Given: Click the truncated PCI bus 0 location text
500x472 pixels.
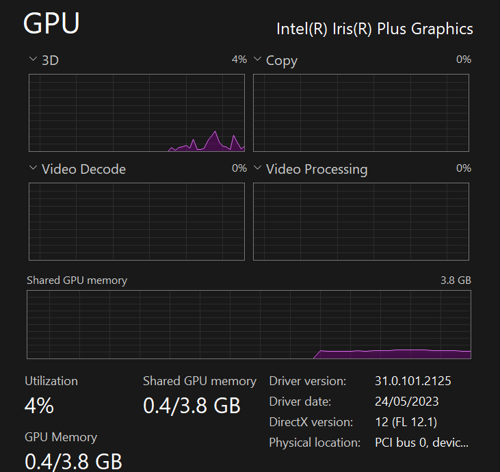Looking at the screenshot, I should [x=421, y=443].
